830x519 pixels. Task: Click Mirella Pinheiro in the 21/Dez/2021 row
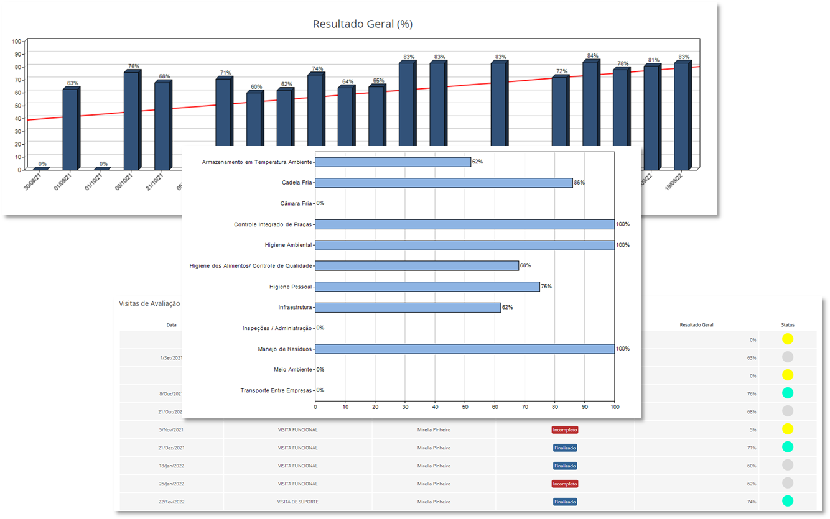pos(434,448)
